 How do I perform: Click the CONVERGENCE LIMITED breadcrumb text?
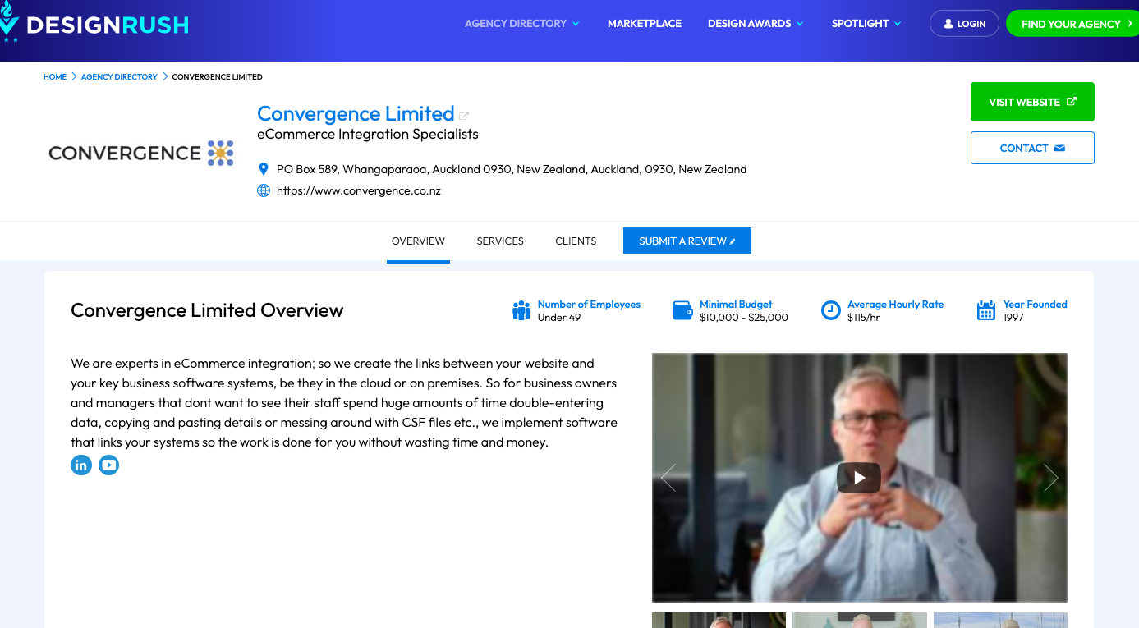coord(218,76)
